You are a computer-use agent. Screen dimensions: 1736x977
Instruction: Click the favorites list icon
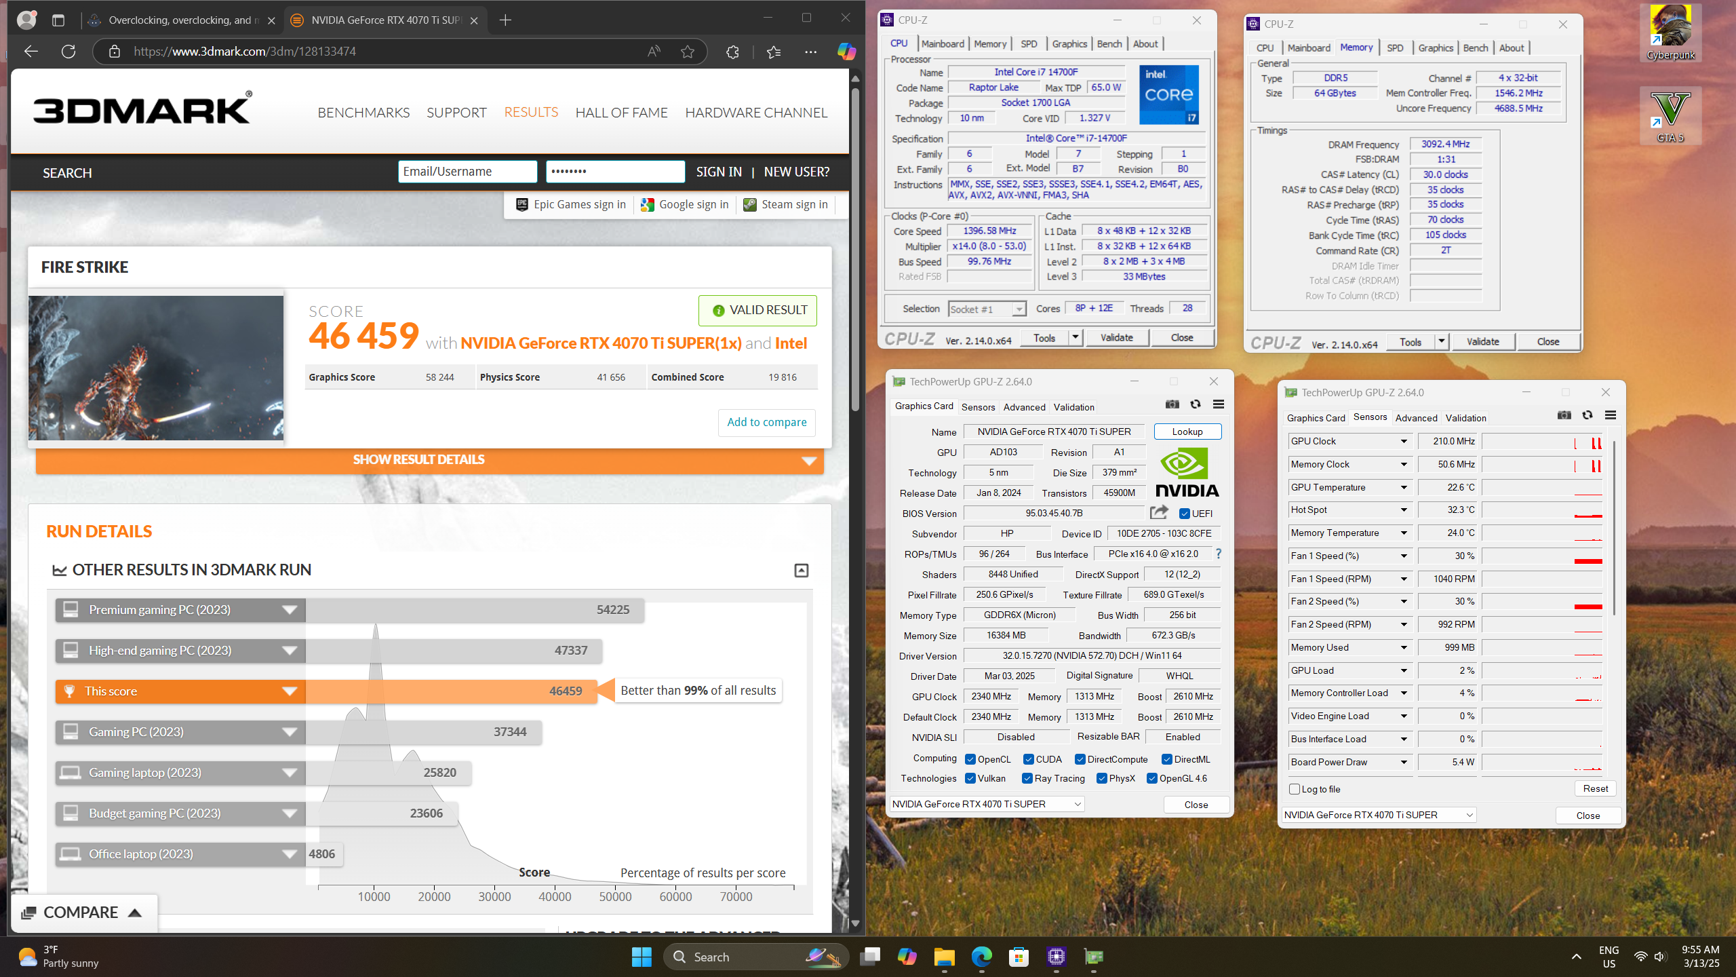click(x=774, y=52)
